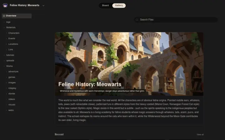Click the Recent section heading

point(59,134)
